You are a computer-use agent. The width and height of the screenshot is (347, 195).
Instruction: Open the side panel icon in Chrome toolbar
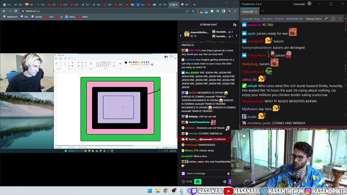223,11
